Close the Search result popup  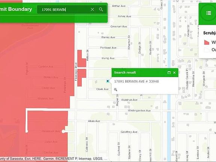point(174,73)
